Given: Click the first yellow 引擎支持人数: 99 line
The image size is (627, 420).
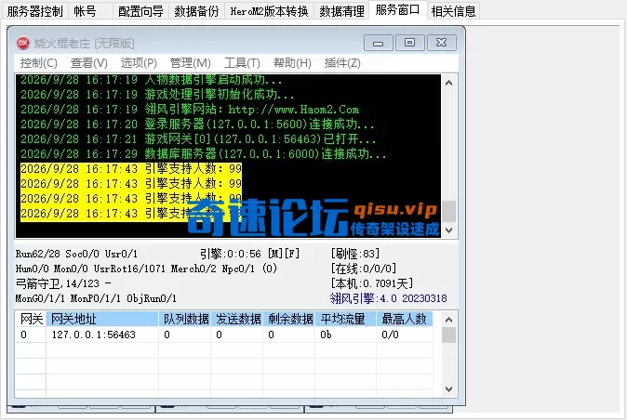Looking at the screenshot, I should [x=131, y=169].
